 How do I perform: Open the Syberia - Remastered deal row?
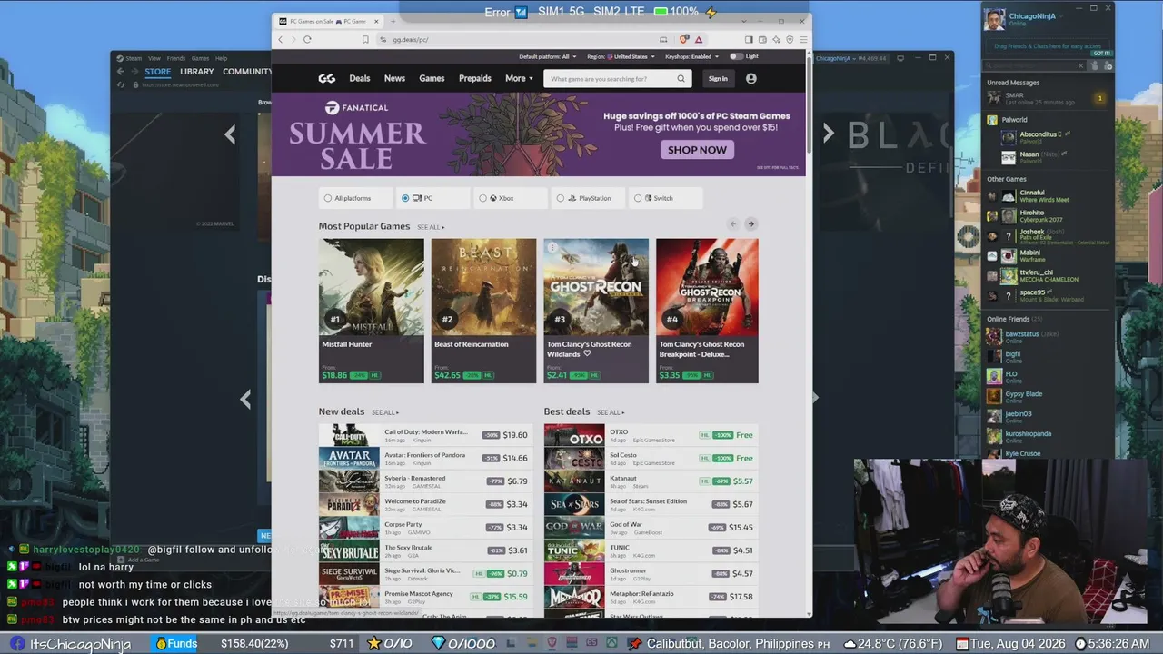pyautogui.click(x=425, y=481)
